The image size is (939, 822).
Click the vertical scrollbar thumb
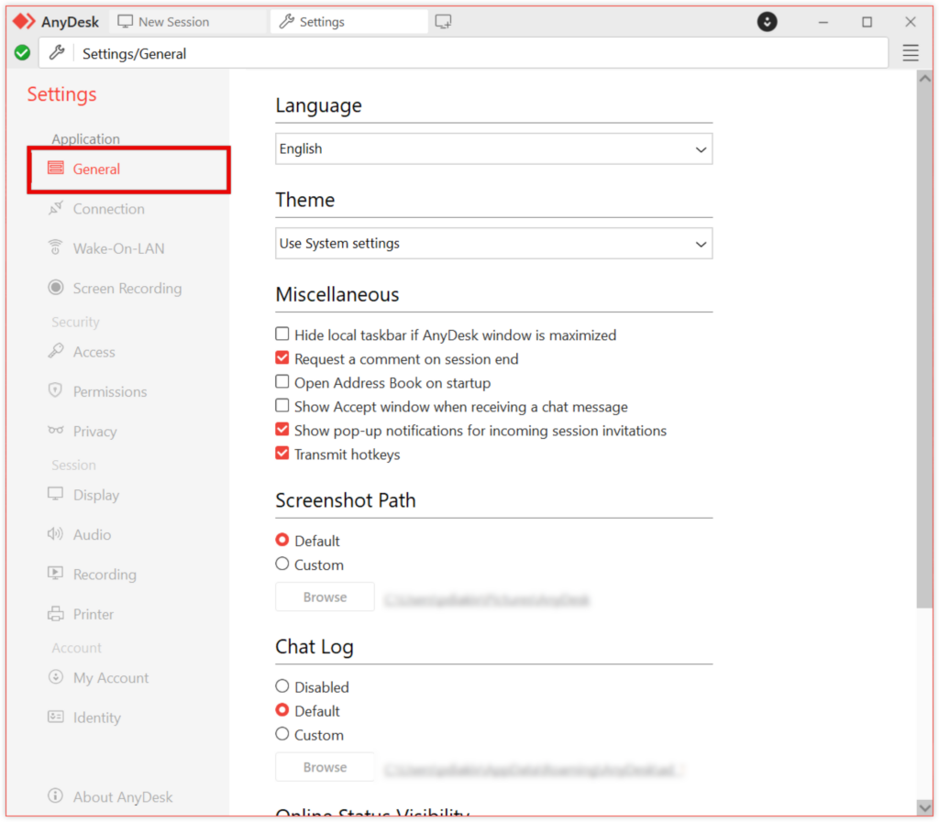tap(924, 347)
